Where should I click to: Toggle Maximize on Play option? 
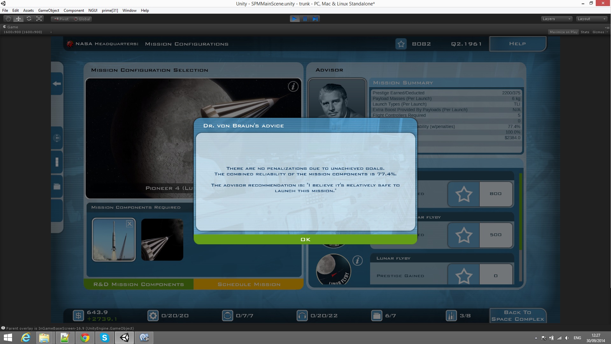[563, 32]
